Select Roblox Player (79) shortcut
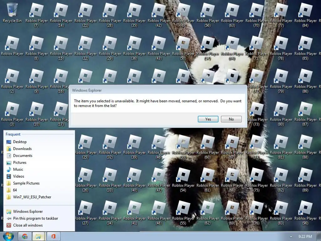 (281, 81)
